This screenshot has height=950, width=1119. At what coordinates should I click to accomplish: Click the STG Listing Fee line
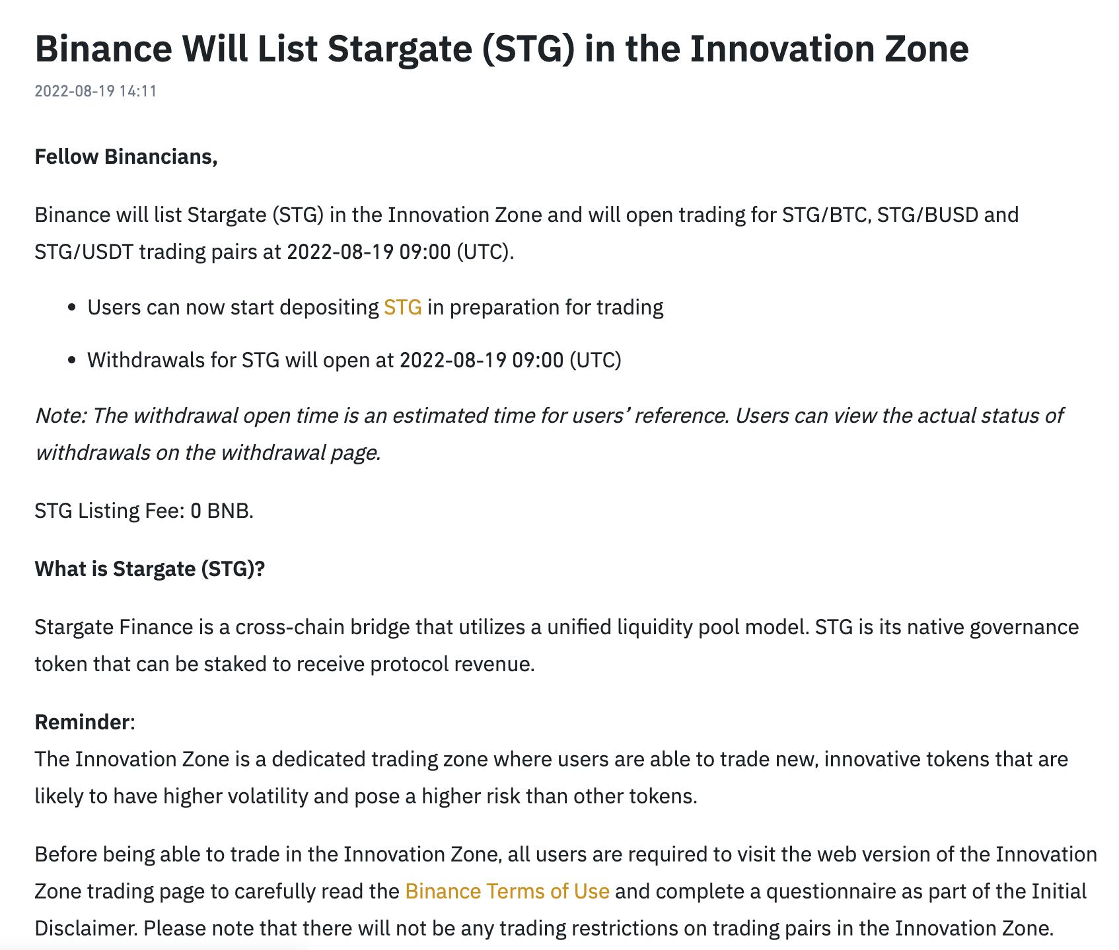(144, 511)
